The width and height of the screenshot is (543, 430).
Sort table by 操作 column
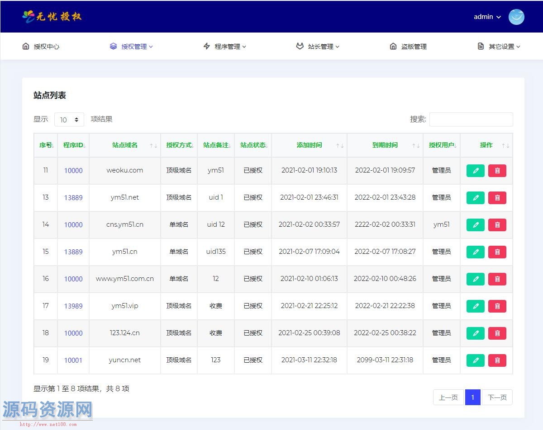(486, 145)
